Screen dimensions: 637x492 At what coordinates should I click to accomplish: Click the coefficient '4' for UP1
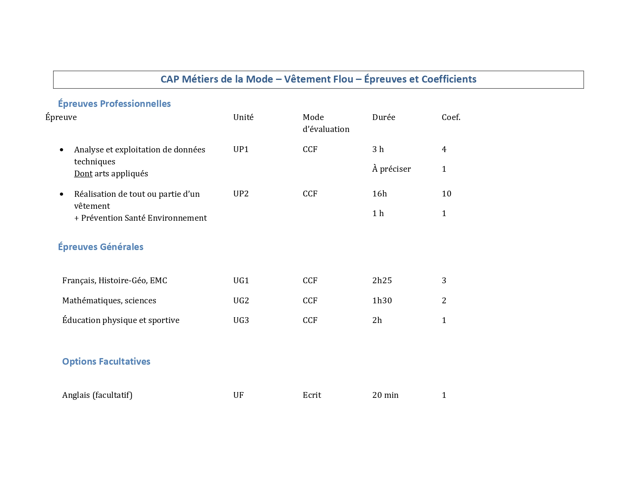pyautogui.click(x=444, y=149)
